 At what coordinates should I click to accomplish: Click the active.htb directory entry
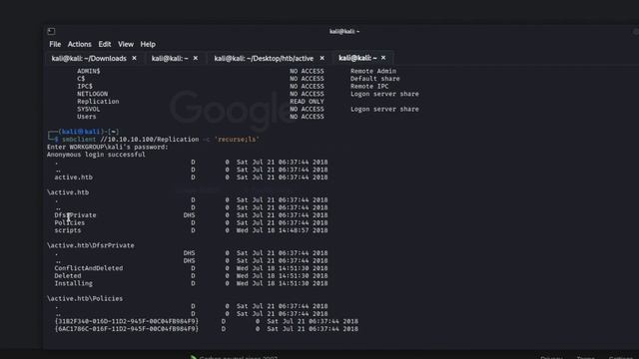(x=73, y=178)
